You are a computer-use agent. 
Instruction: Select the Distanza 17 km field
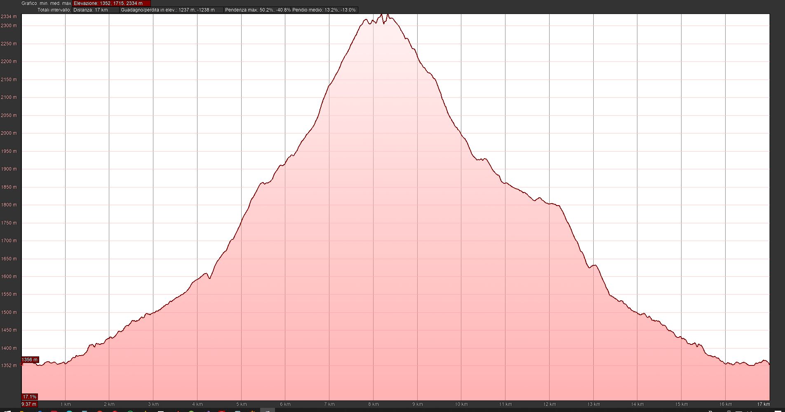pos(95,10)
